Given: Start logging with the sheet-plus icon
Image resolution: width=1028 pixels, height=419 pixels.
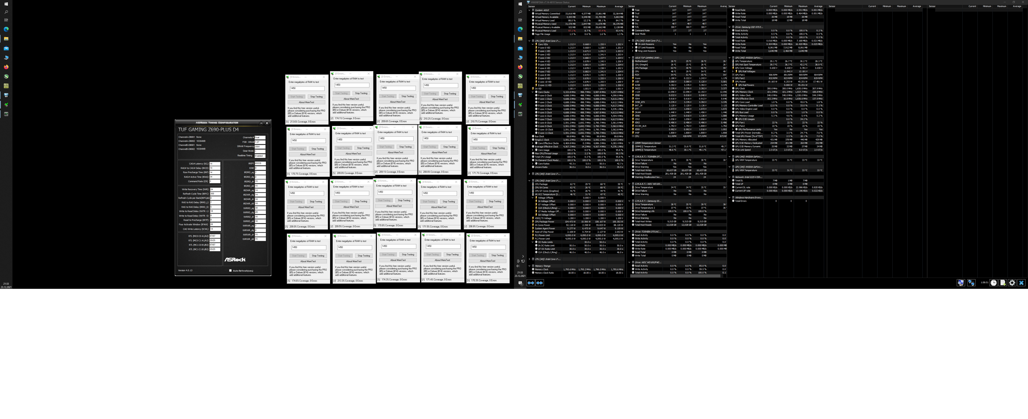Looking at the screenshot, I should point(1003,283).
